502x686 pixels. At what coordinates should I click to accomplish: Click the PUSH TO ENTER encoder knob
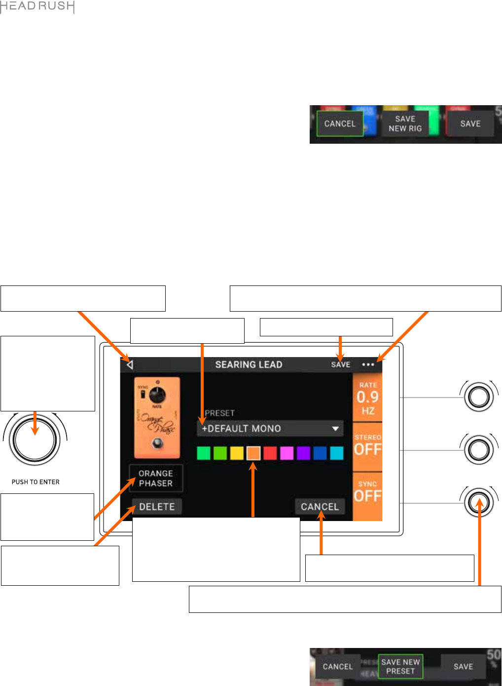35,440
